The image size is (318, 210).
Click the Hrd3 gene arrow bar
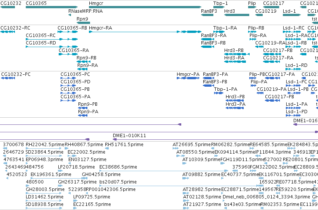coord(237,15)
